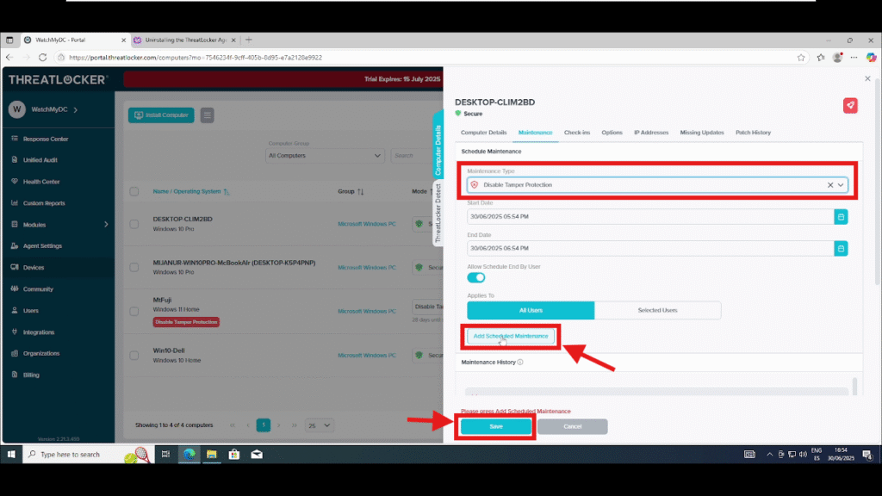The height and width of the screenshot is (496, 882).
Task: Click the MtFuji computer name
Action: tap(162, 301)
